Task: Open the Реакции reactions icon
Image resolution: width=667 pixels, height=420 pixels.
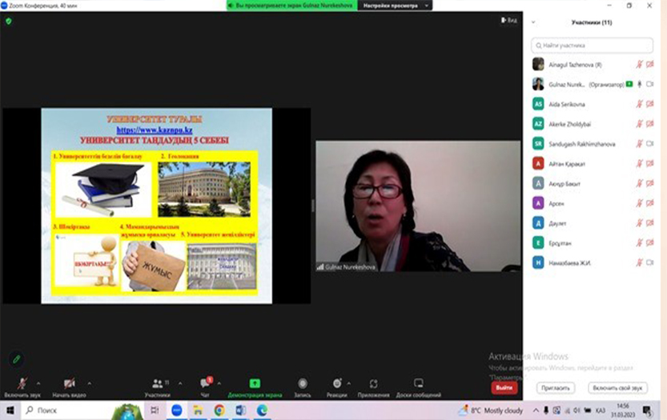Action: point(337,384)
